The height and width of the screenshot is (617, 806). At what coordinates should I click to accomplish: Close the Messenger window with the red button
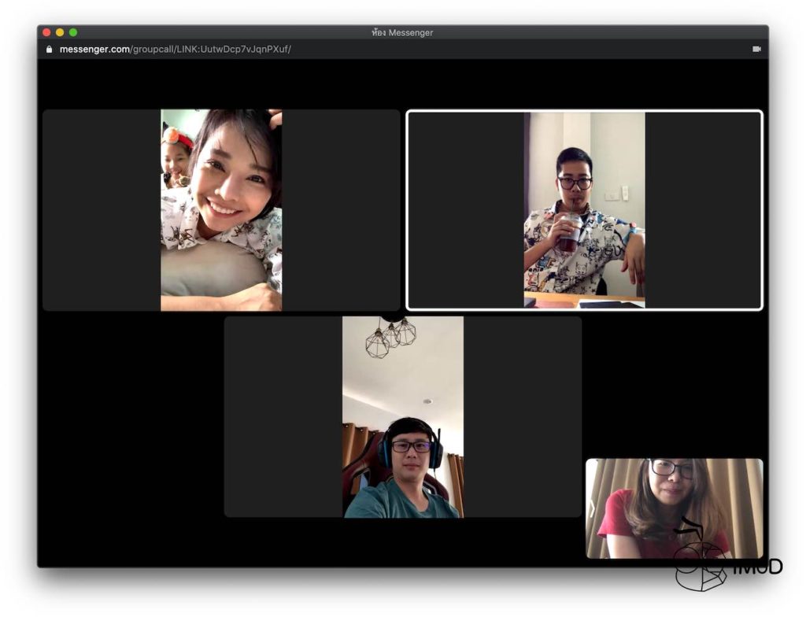coord(46,32)
